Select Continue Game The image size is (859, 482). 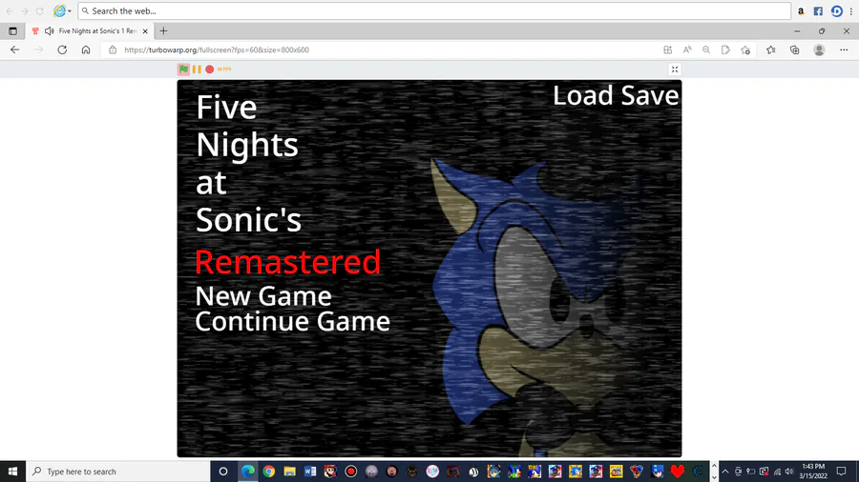coord(293,321)
